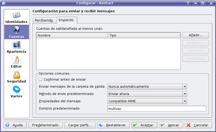Open the Seguridad padlock icon

point(17,75)
